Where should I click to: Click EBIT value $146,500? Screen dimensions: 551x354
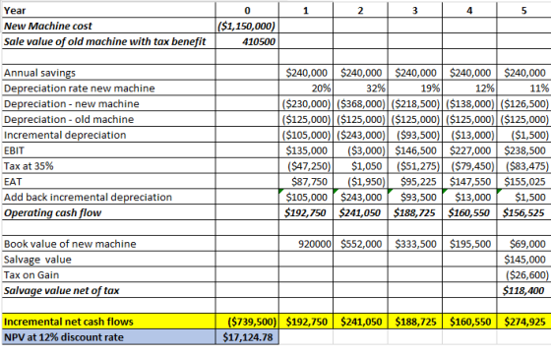pyautogui.click(x=415, y=150)
